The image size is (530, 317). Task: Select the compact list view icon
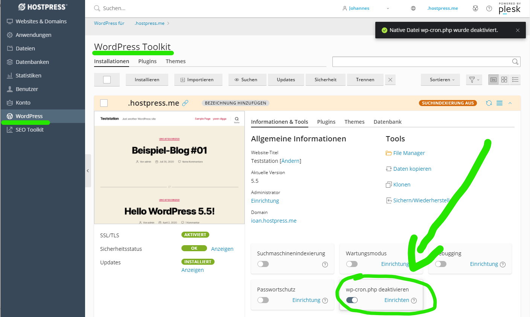(x=515, y=80)
